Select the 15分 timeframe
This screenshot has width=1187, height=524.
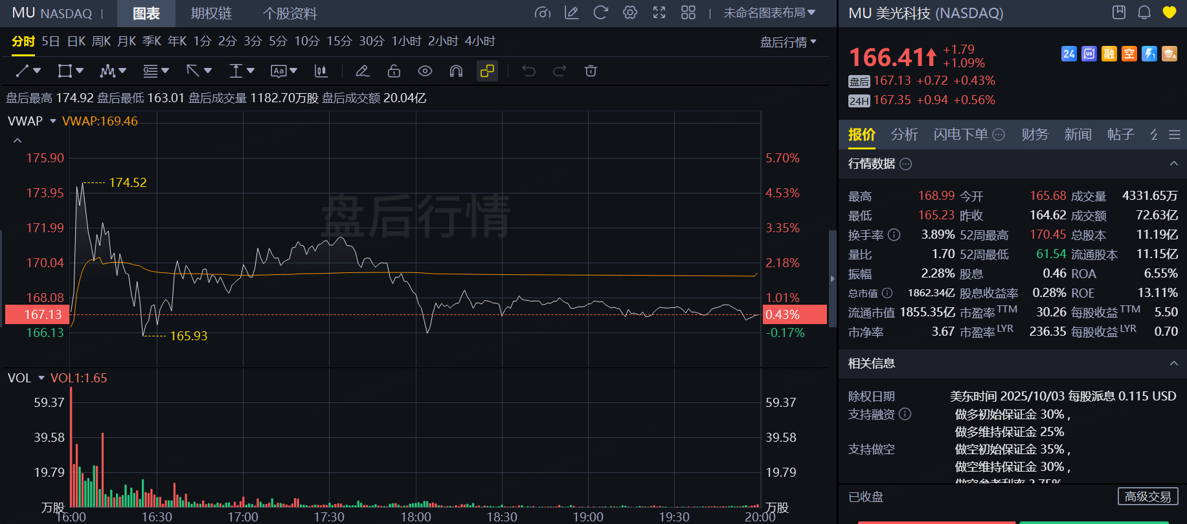tap(339, 41)
